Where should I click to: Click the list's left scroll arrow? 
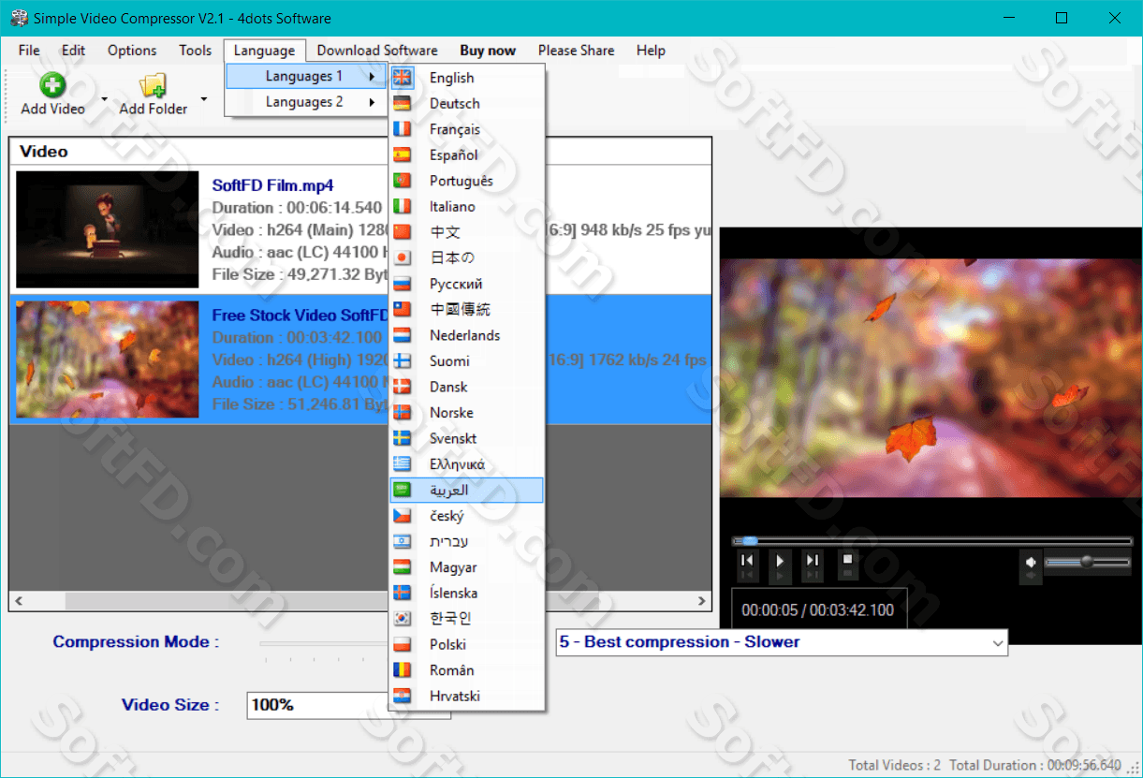pos(19,601)
